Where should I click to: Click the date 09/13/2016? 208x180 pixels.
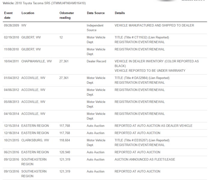[11, 171]
